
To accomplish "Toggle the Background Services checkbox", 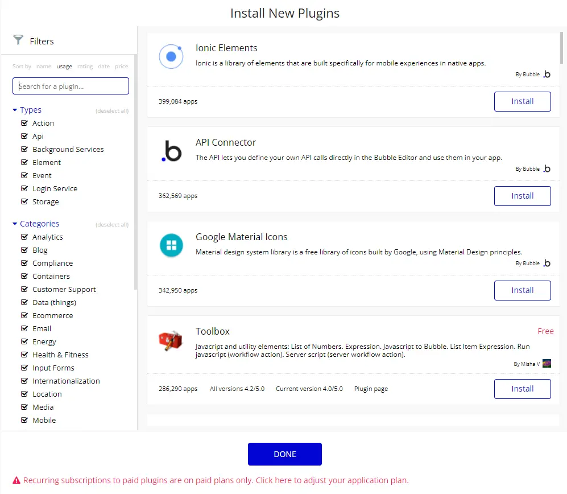I will tap(24, 149).
